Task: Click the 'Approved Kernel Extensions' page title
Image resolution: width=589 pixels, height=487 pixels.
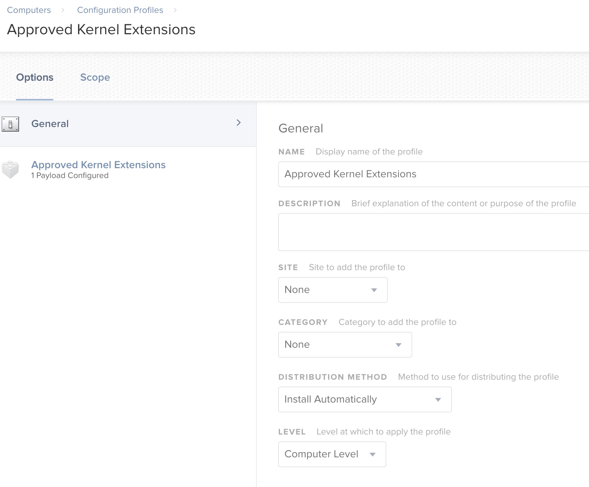Action: (101, 30)
